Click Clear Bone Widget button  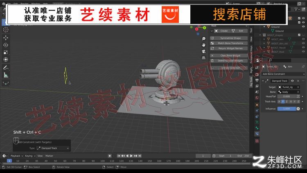point(229,55)
